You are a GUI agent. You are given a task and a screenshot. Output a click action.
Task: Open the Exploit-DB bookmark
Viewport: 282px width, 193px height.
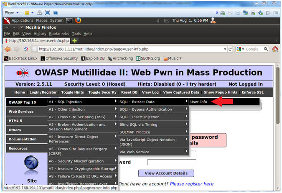pos(93,58)
